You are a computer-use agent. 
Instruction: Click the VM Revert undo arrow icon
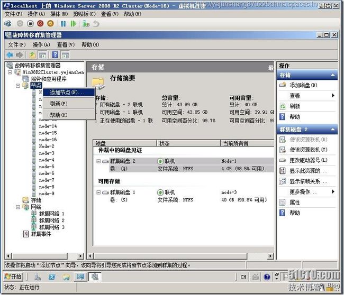(x=96, y=24)
